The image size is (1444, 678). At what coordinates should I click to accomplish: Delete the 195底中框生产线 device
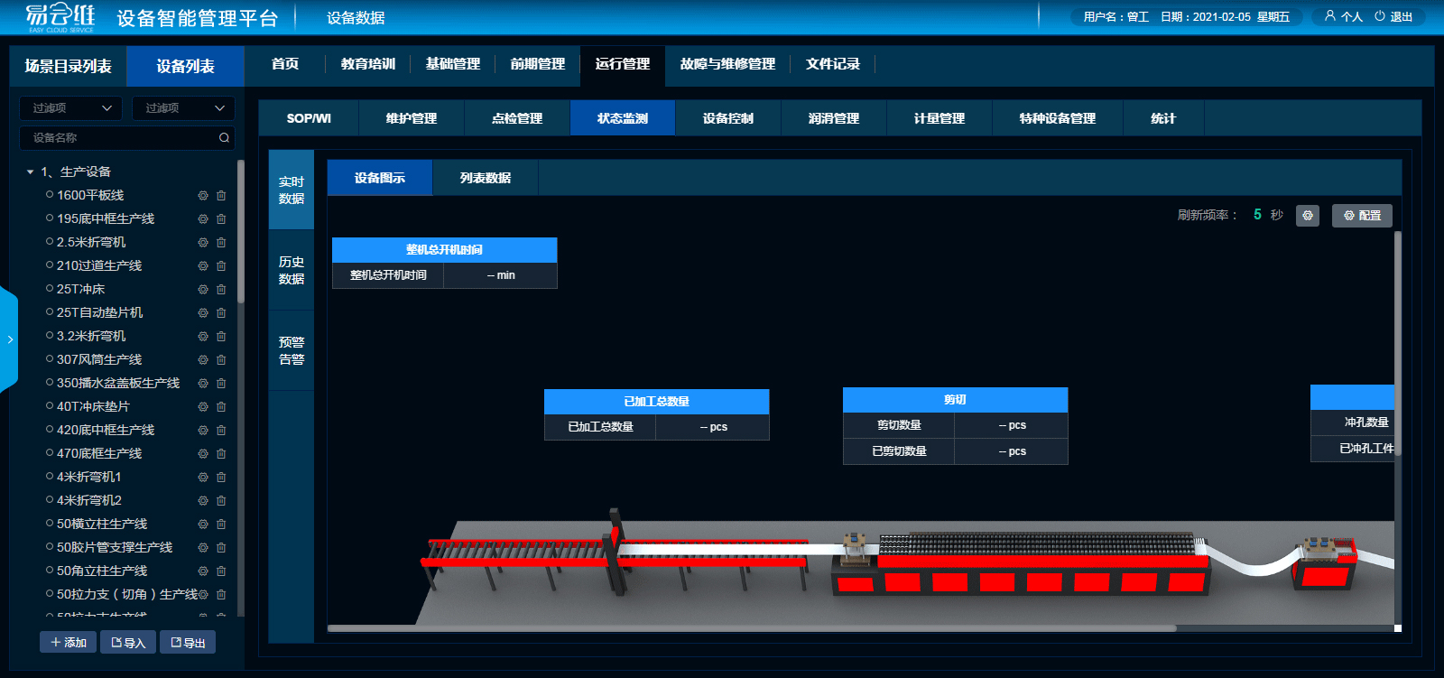coord(221,218)
